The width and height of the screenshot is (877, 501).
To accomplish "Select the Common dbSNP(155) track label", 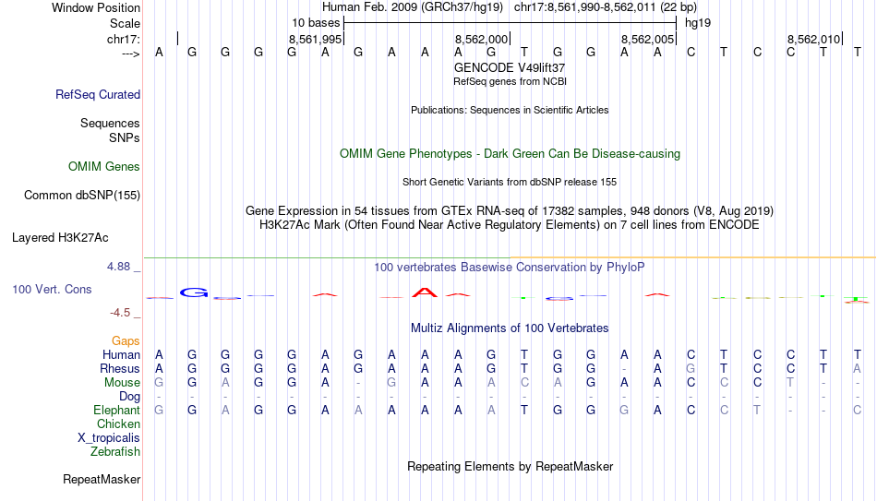I will click(x=81, y=196).
